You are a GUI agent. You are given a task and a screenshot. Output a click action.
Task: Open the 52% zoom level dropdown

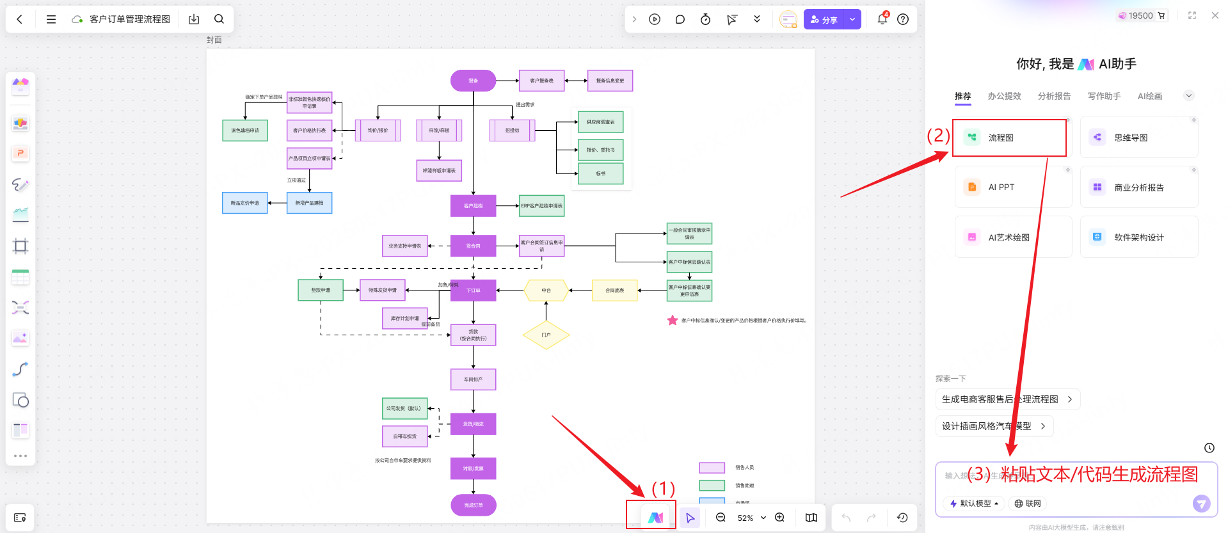pos(751,518)
